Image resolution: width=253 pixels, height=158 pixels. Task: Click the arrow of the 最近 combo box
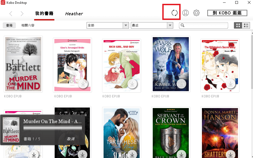(x=170, y=25)
